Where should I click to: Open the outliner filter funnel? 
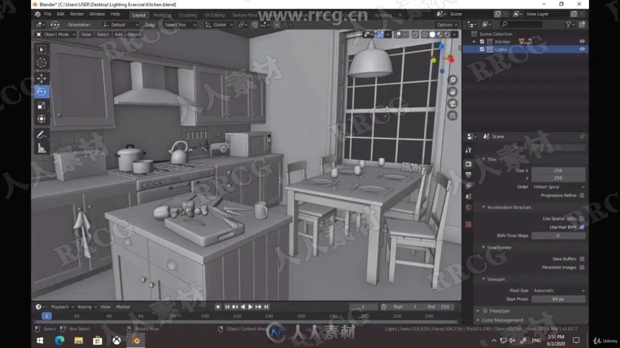coord(569,24)
